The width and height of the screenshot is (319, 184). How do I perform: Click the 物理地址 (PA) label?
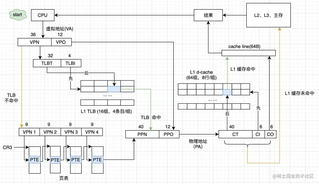click(198, 144)
